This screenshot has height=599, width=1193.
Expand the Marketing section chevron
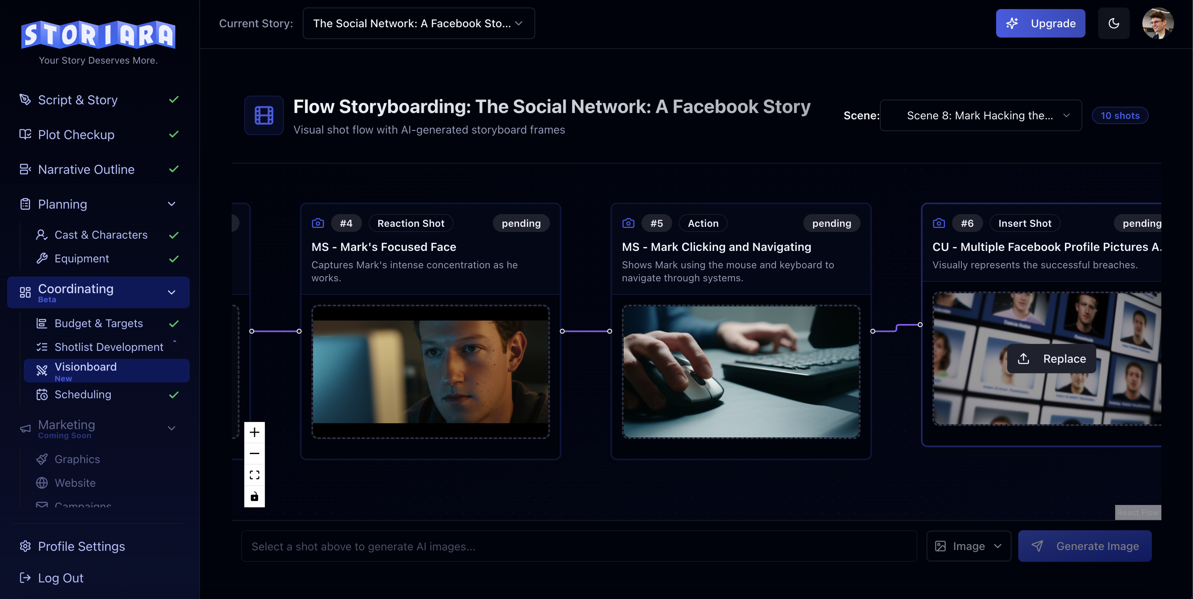[171, 428]
